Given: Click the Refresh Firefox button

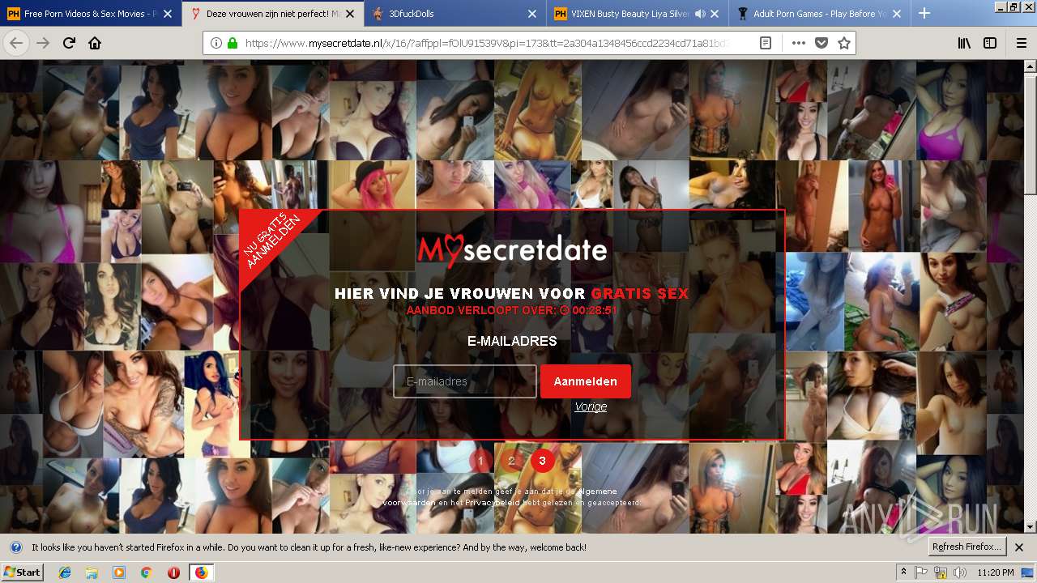Looking at the screenshot, I should [967, 547].
